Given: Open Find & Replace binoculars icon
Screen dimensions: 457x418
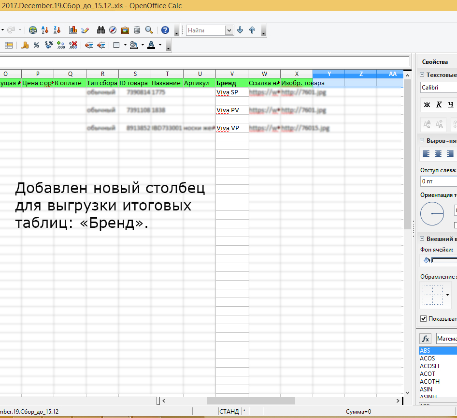Looking at the screenshot, I should point(101,30).
